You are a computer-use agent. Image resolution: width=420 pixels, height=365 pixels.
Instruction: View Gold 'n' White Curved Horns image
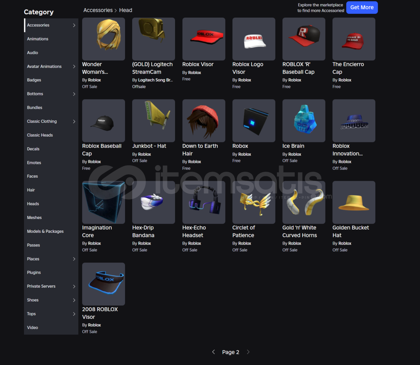click(304, 202)
